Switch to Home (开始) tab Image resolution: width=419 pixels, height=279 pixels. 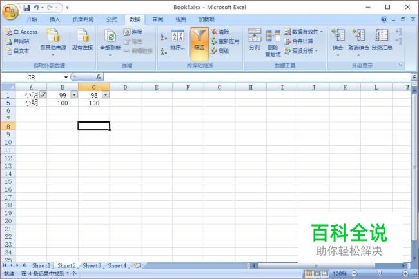coord(32,19)
